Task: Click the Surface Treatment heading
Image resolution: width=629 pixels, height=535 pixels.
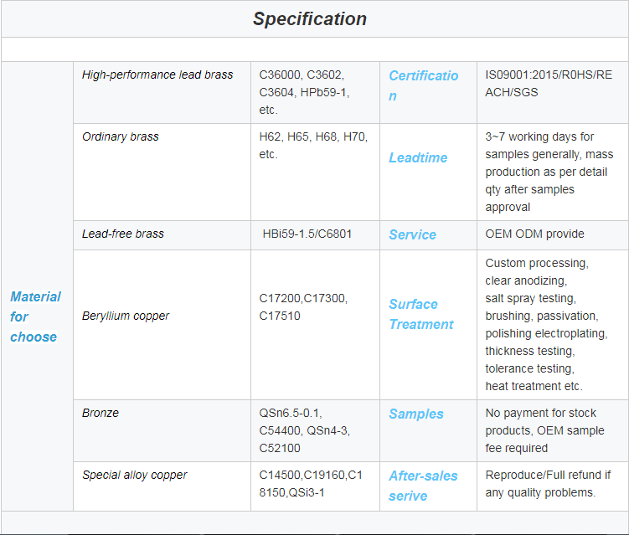Action: click(420, 314)
